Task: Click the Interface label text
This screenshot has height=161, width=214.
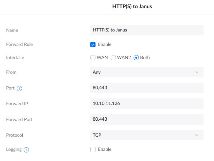Action: point(15,58)
